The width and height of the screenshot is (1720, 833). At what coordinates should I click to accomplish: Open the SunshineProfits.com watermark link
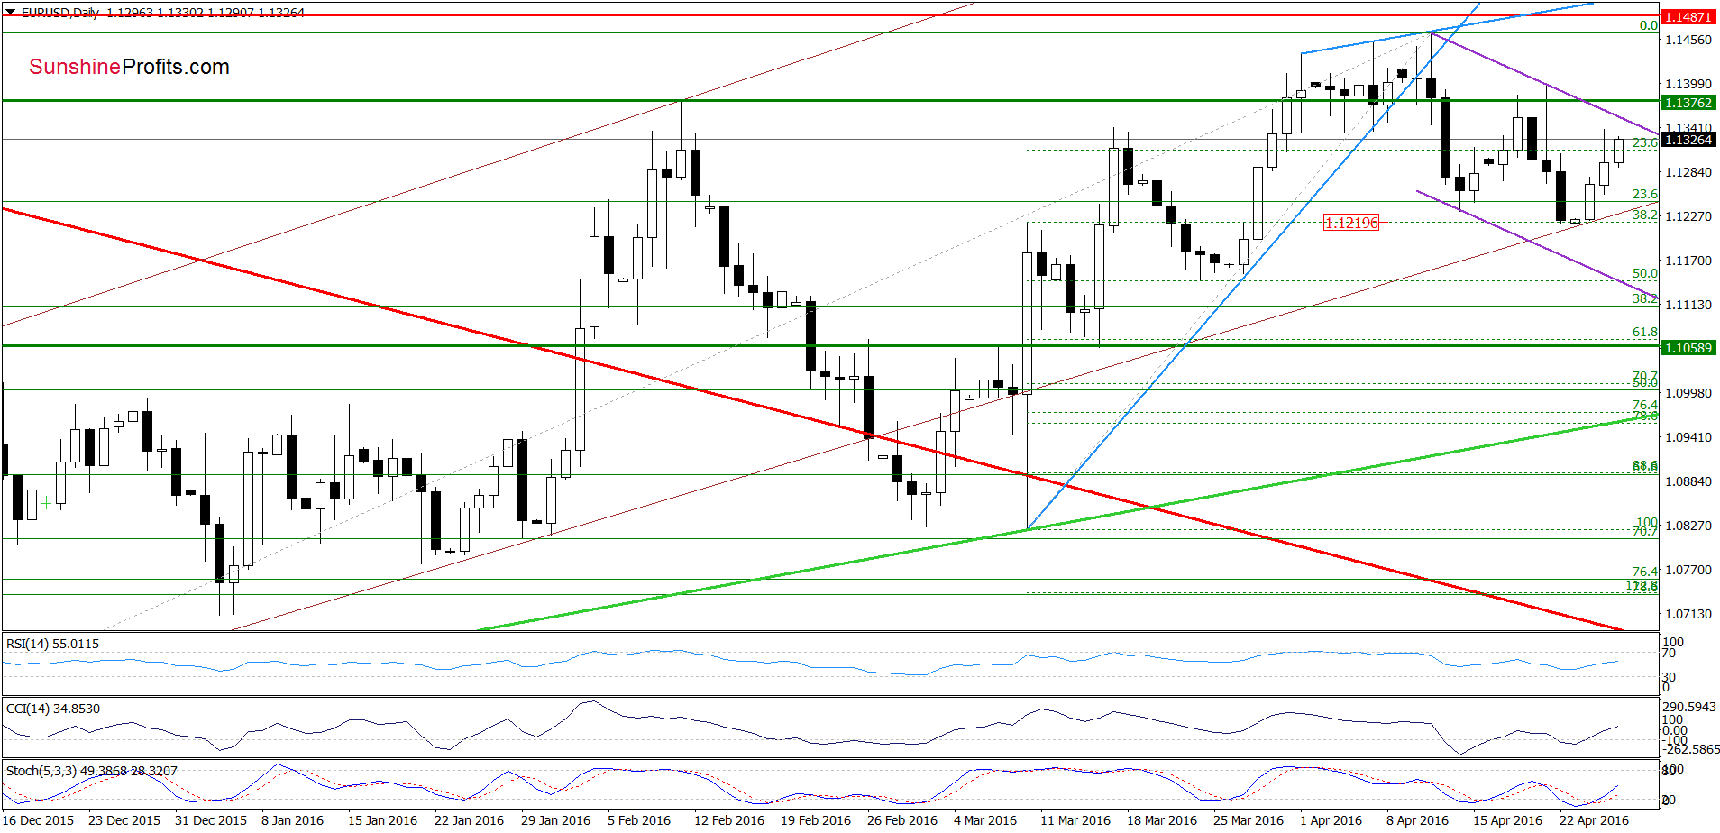[129, 67]
